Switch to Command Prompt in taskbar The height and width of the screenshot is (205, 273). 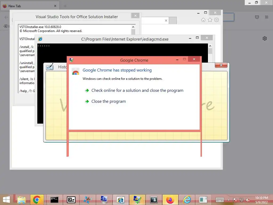click(x=54, y=200)
